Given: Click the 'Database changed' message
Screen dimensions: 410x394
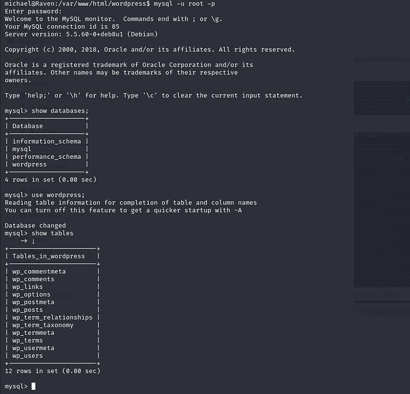Looking at the screenshot, I should click(35, 225).
